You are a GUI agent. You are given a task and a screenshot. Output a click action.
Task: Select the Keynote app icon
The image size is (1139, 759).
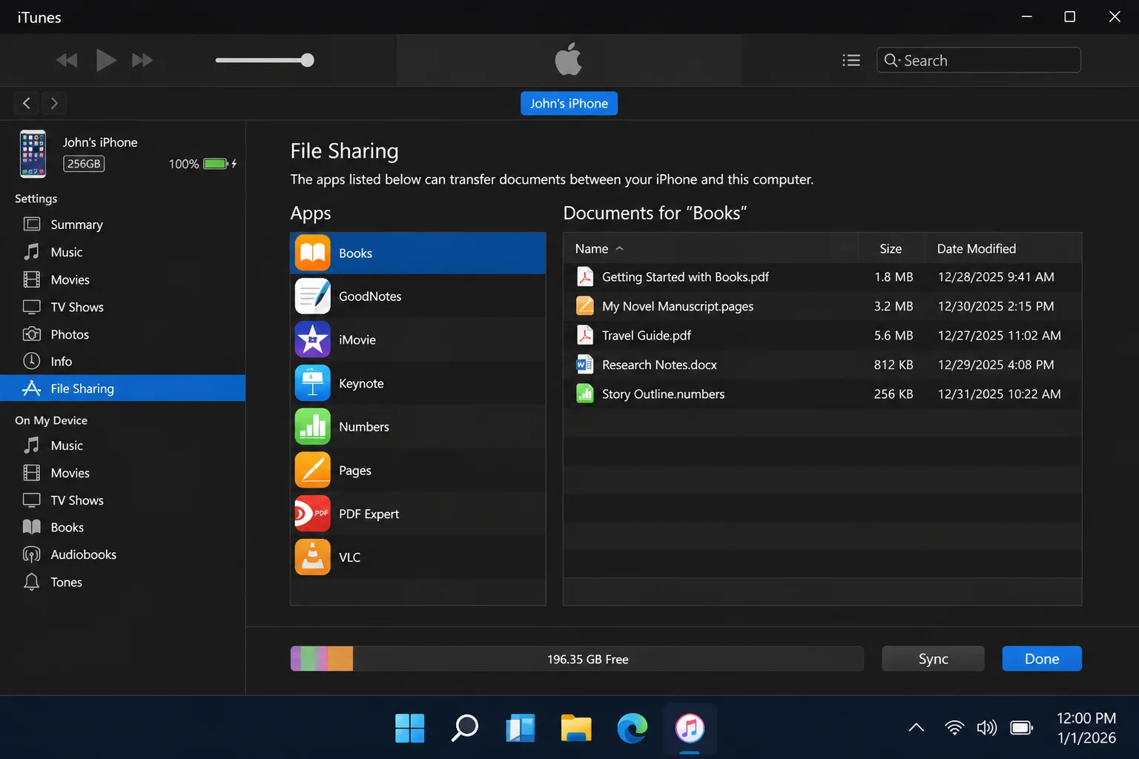[x=313, y=383]
